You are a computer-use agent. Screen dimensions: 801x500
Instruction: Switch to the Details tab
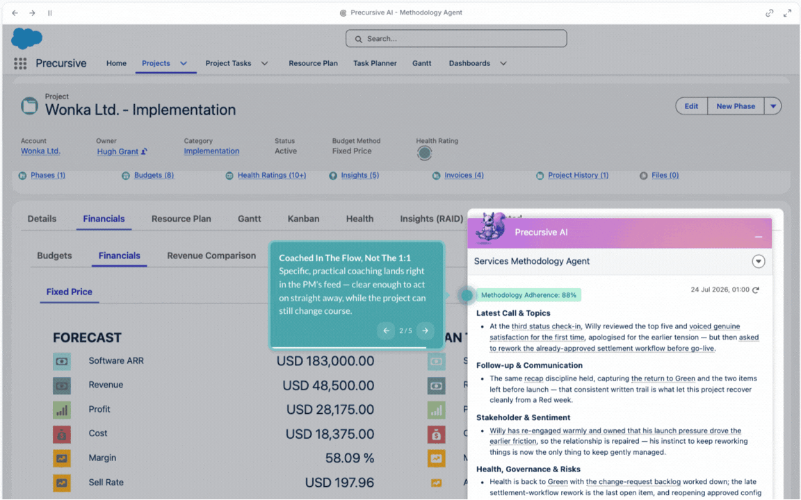tap(42, 219)
